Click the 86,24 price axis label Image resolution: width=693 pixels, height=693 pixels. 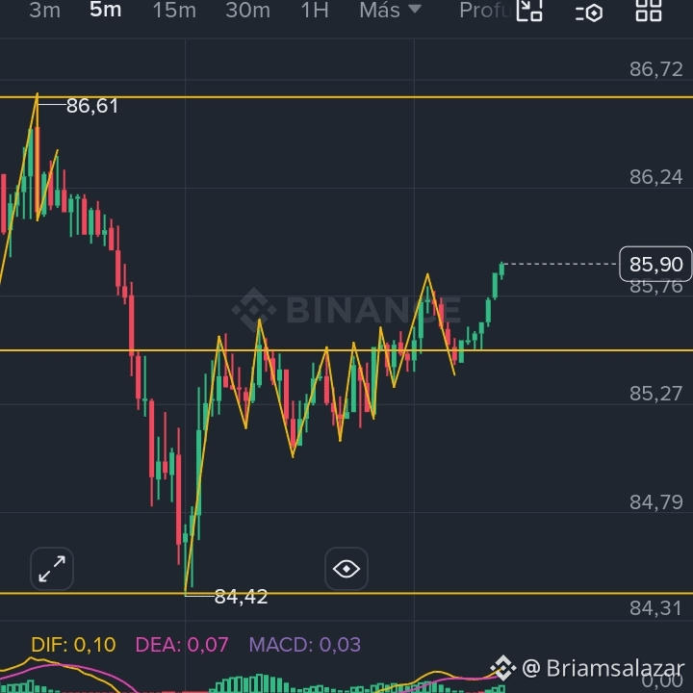pos(655,177)
